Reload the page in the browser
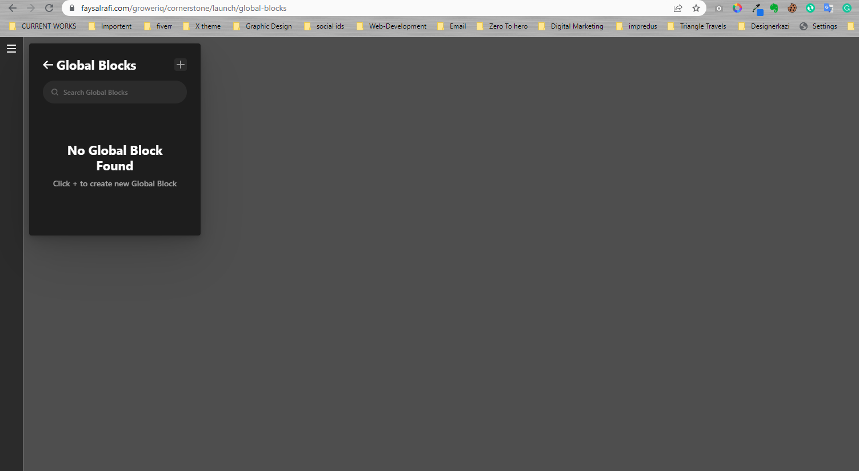 (49, 8)
